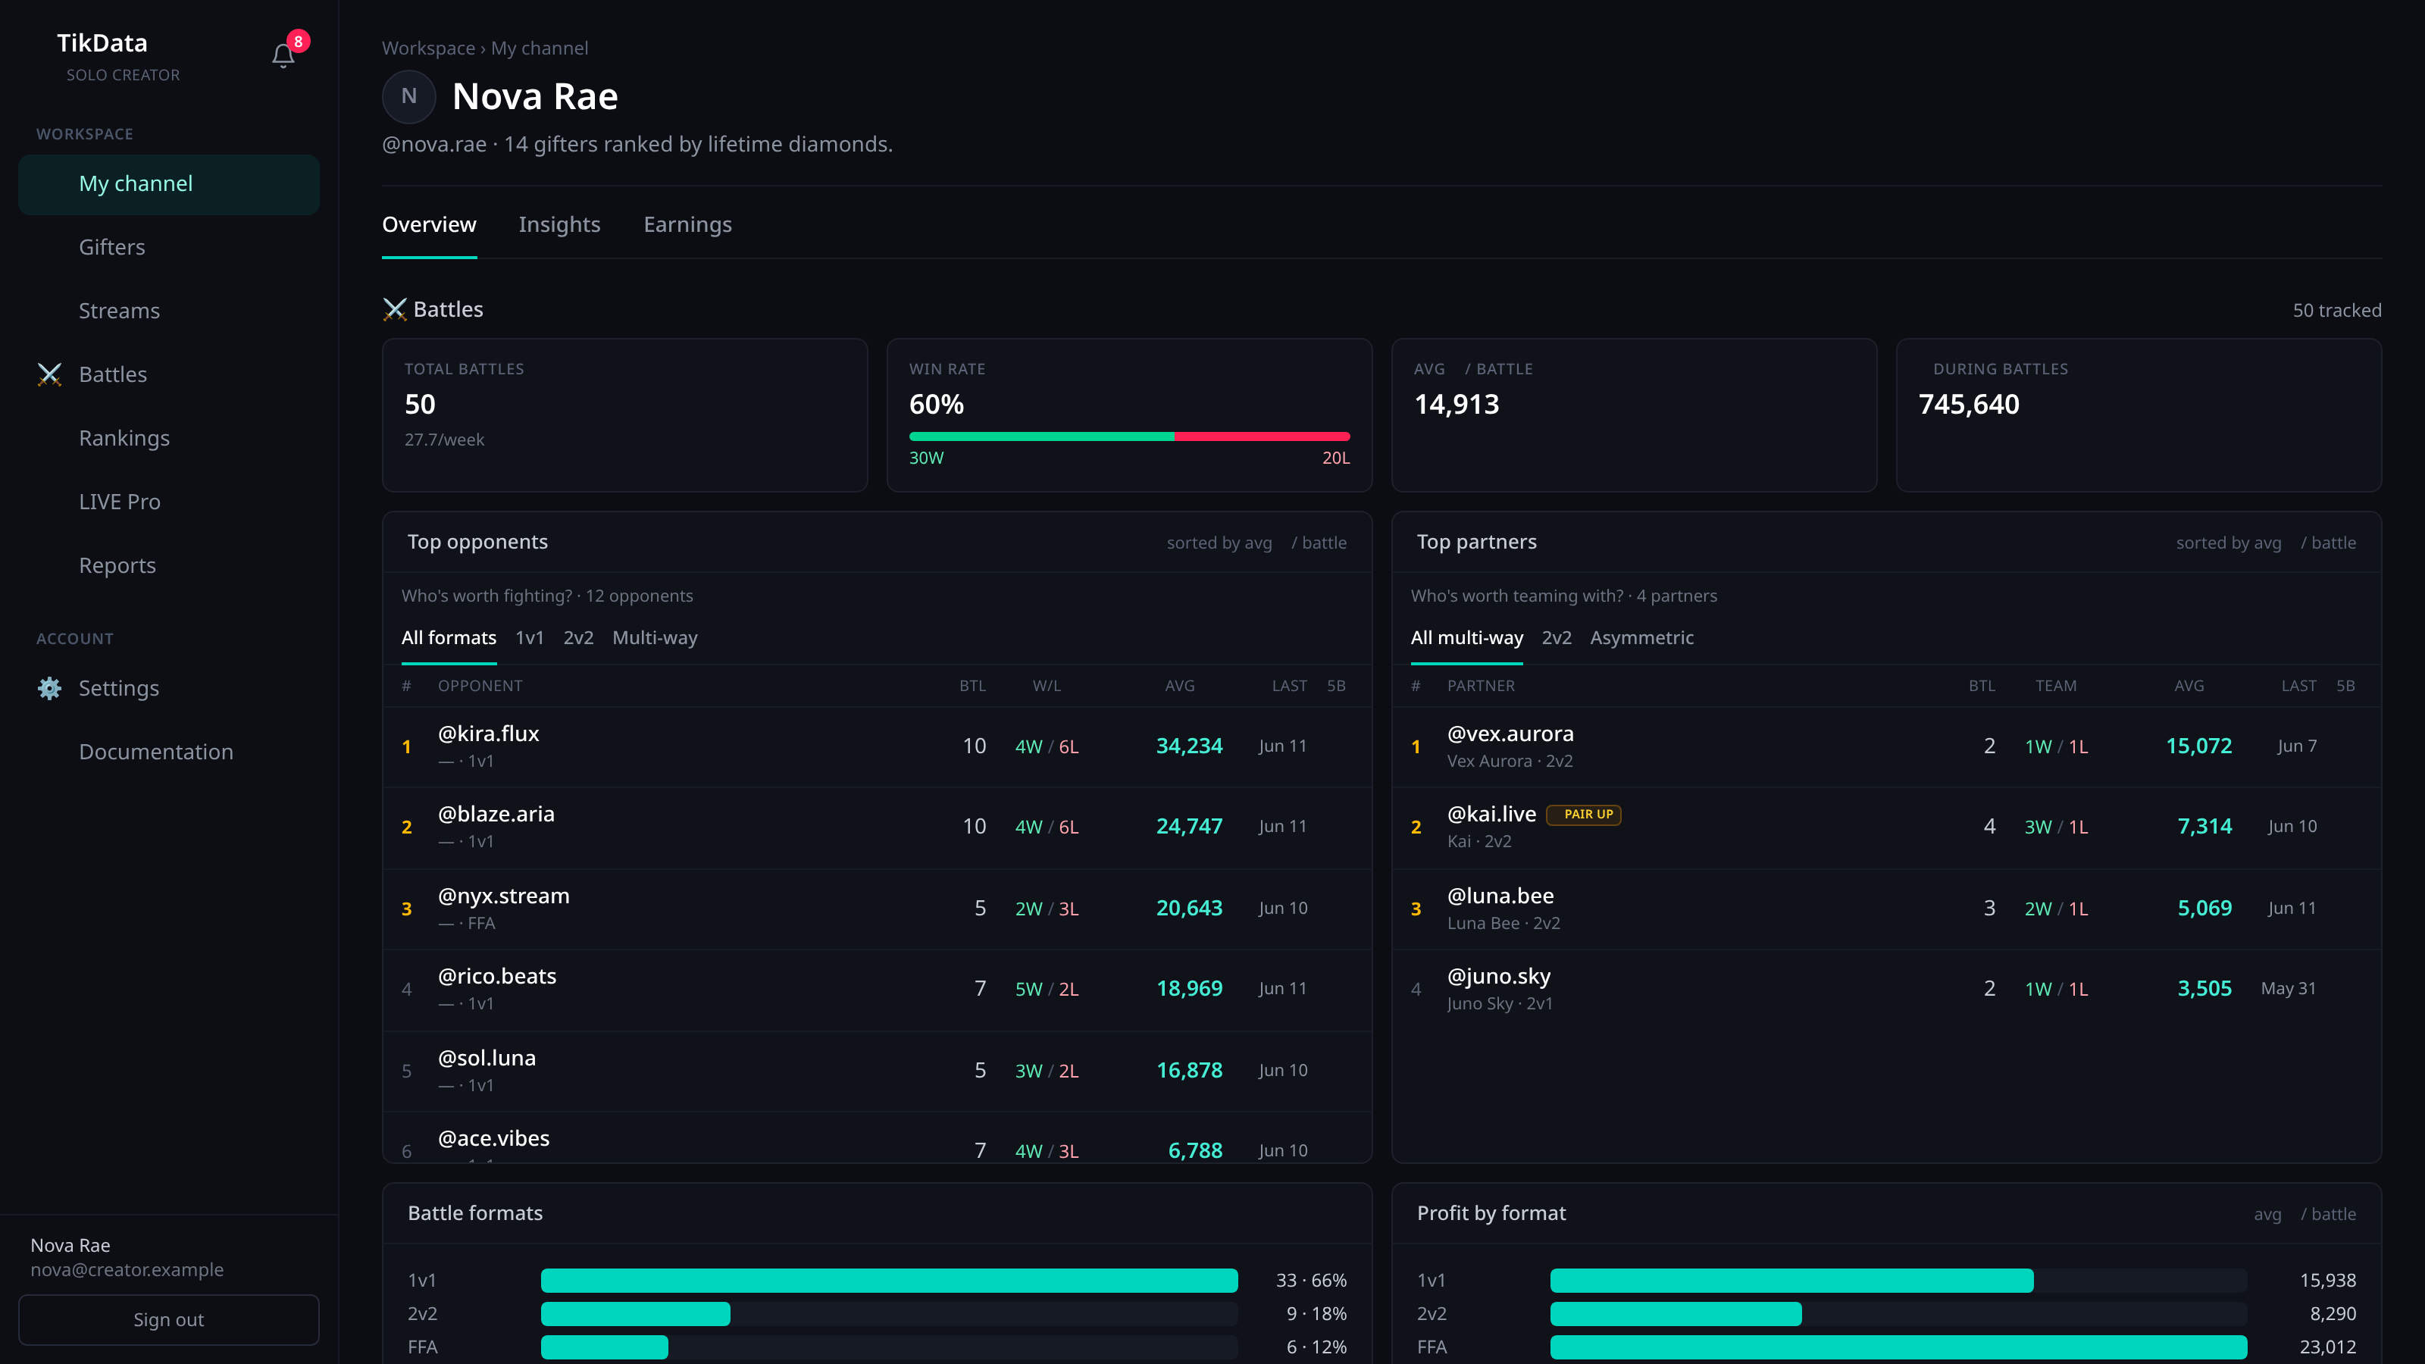Click the 2v2 Profit by format bar
2425x1364 pixels.
(x=1676, y=1314)
